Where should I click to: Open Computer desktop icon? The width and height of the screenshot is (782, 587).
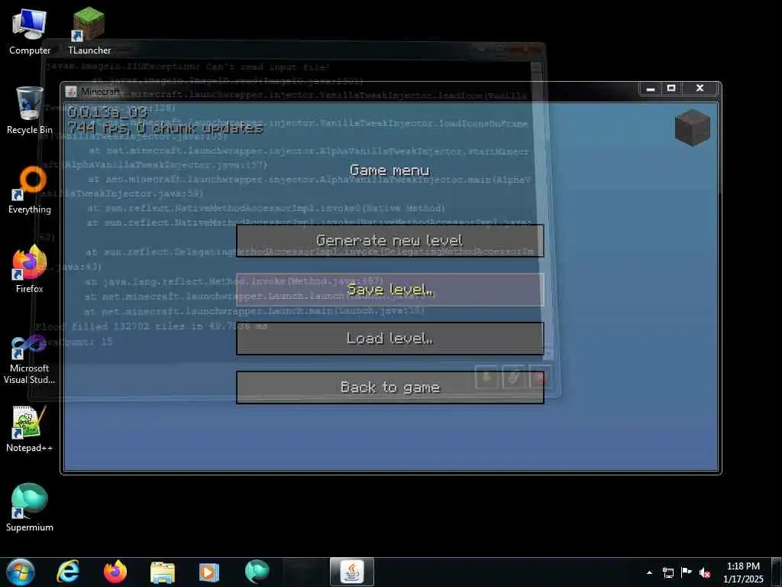[x=30, y=31]
